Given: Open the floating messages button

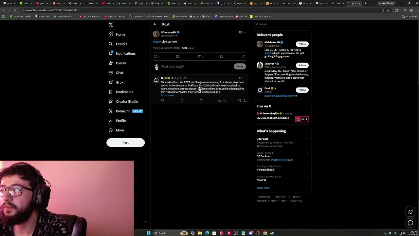Looking at the screenshot, I should tap(410, 223).
